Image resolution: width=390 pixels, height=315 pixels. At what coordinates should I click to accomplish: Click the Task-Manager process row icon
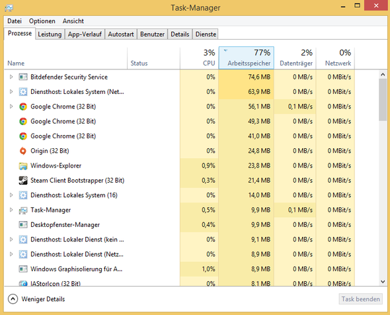pyautogui.click(x=23, y=210)
